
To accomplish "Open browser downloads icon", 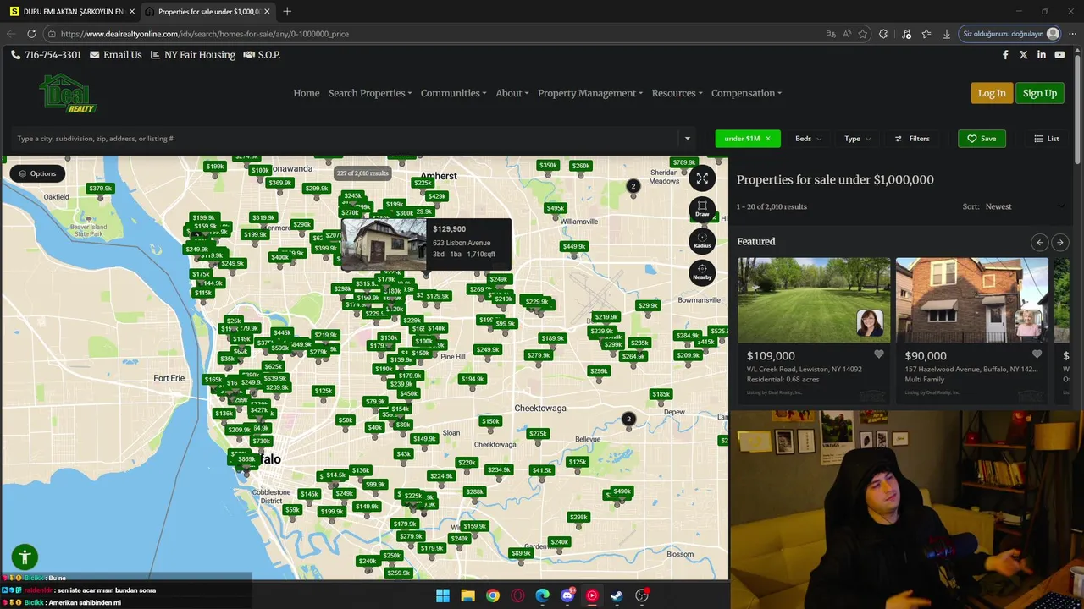I will pos(946,34).
